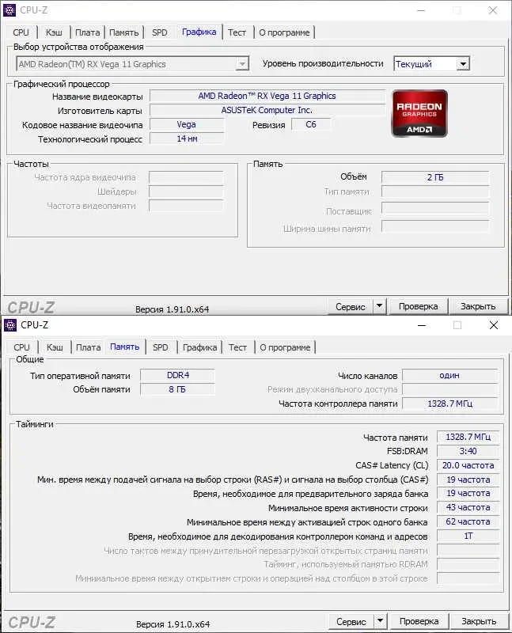This screenshot has height=633, width=512.
Task: Select Графика tab in top window
Action: coord(199,32)
